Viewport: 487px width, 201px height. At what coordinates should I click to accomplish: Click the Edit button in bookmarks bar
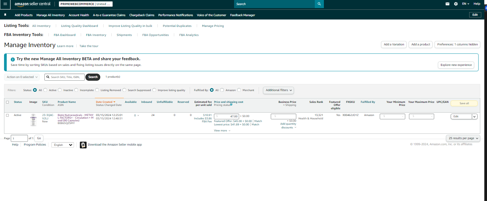tap(475, 15)
